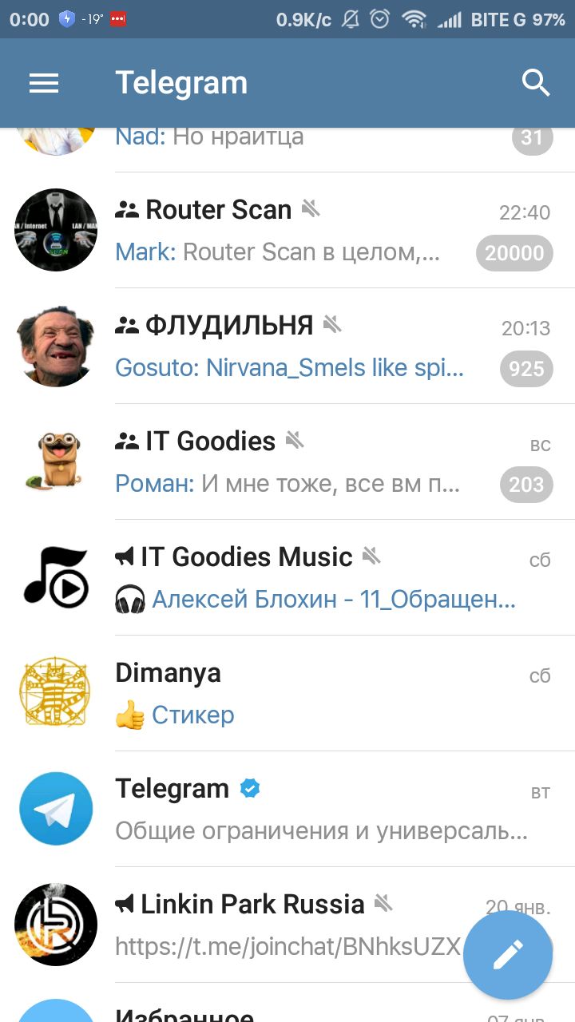Tap the 20000 unread badge on Router Scan
This screenshot has height=1022, width=575.
coord(514,253)
